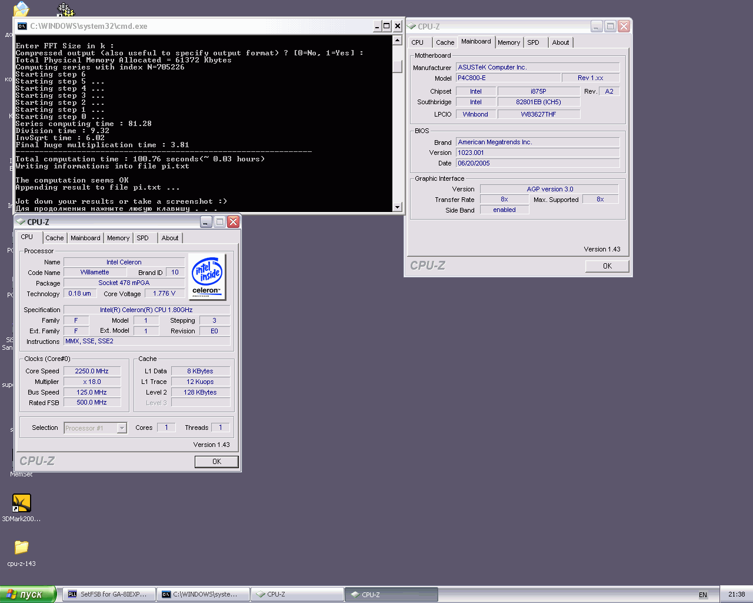This screenshot has height=603, width=753.
Task: Click the Bus Speed value 125.0 MHz
Action: [92, 392]
